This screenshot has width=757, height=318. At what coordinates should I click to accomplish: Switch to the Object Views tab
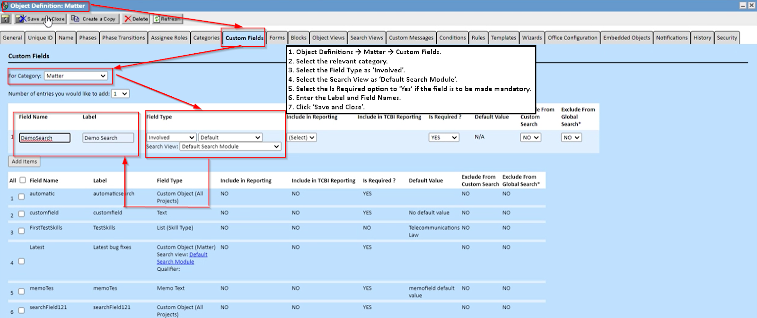click(328, 38)
